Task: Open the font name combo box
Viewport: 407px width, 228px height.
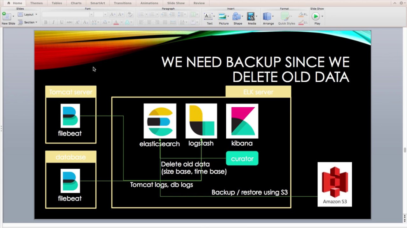Action: click(67, 14)
